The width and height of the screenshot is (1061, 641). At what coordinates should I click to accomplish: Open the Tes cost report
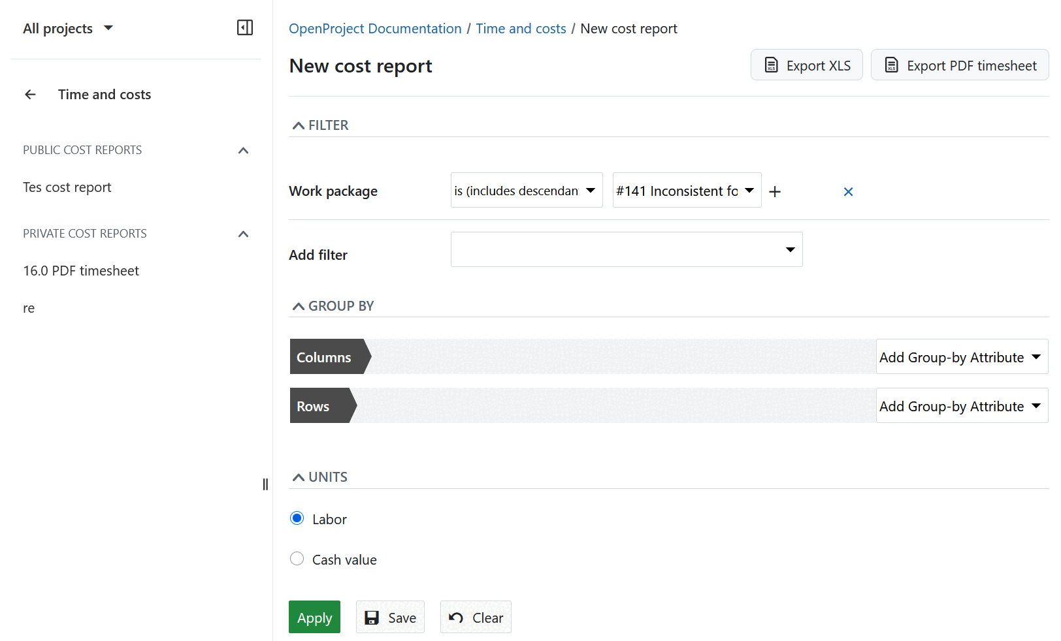(x=67, y=187)
